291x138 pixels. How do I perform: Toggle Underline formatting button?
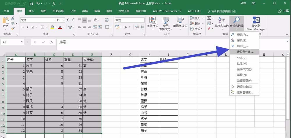[33, 27]
